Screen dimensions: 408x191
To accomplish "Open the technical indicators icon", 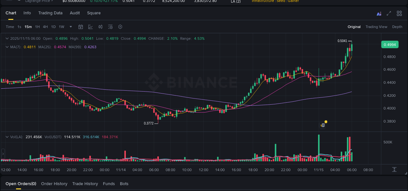I will [101, 27].
